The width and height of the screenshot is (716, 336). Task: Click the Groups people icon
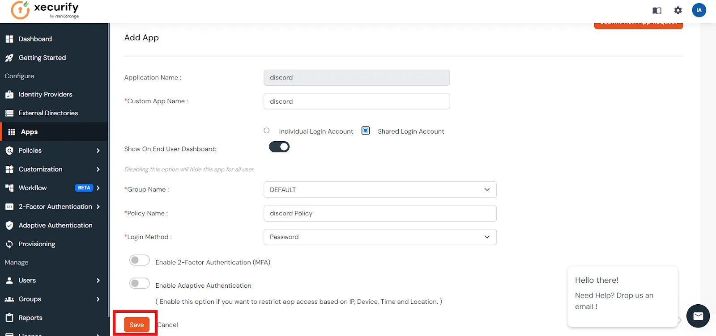tap(9, 299)
